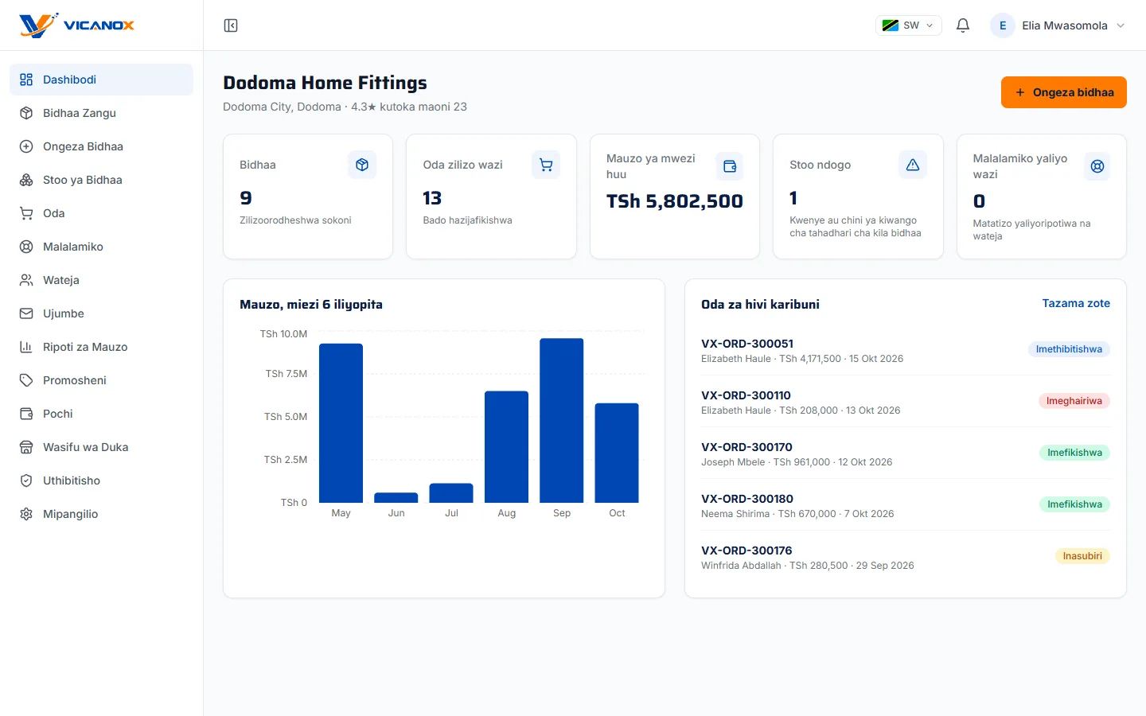Click the Sep bar in sales chart

562,421
